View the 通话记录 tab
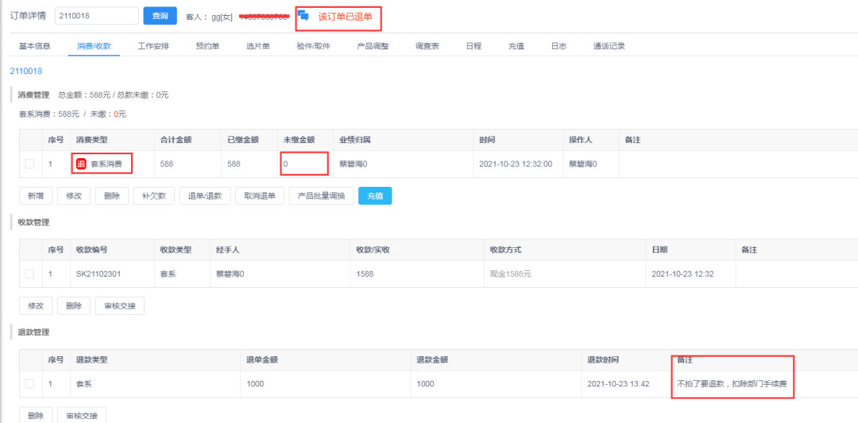The height and width of the screenshot is (423, 858). point(609,46)
